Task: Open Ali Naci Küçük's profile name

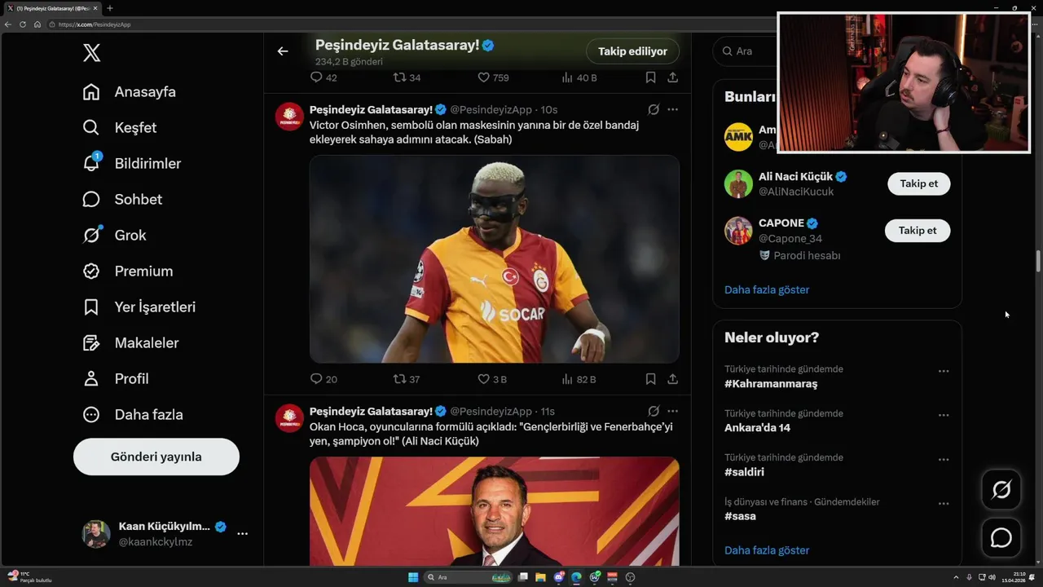Action: 795,177
